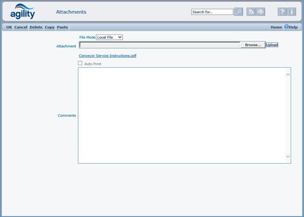Open Conveyor Service Instructions.pdf link
The width and height of the screenshot is (304, 217).
coord(108,56)
